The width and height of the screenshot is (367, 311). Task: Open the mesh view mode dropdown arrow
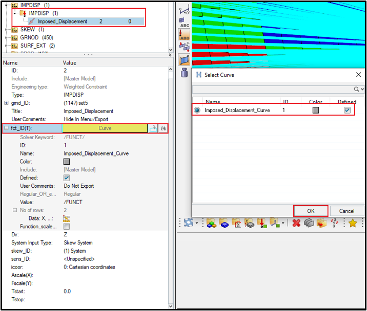pyautogui.click(x=197, y=223)
